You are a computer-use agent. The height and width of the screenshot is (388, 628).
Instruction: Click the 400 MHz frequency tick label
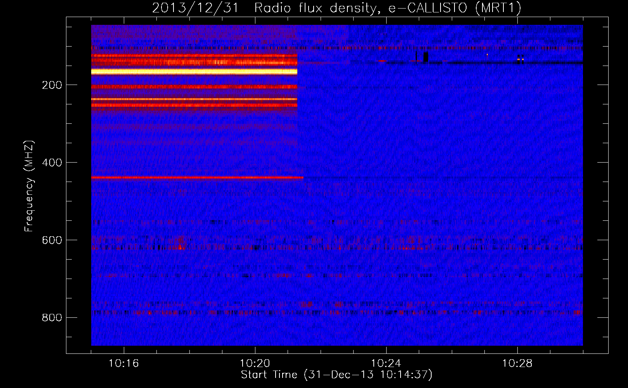52,163
